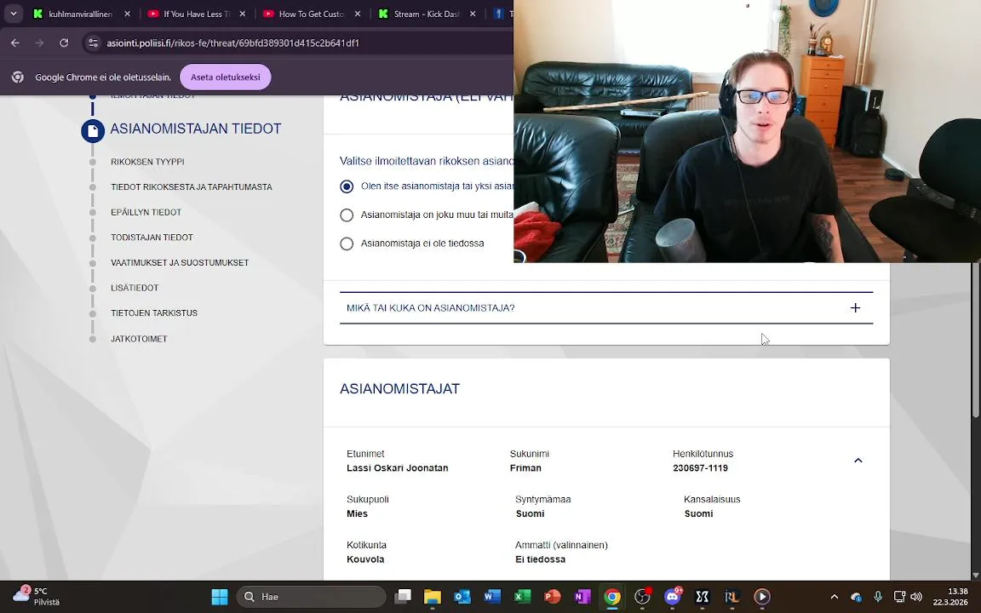
Task: Go back in Chrome
Action: coord(15,43)
